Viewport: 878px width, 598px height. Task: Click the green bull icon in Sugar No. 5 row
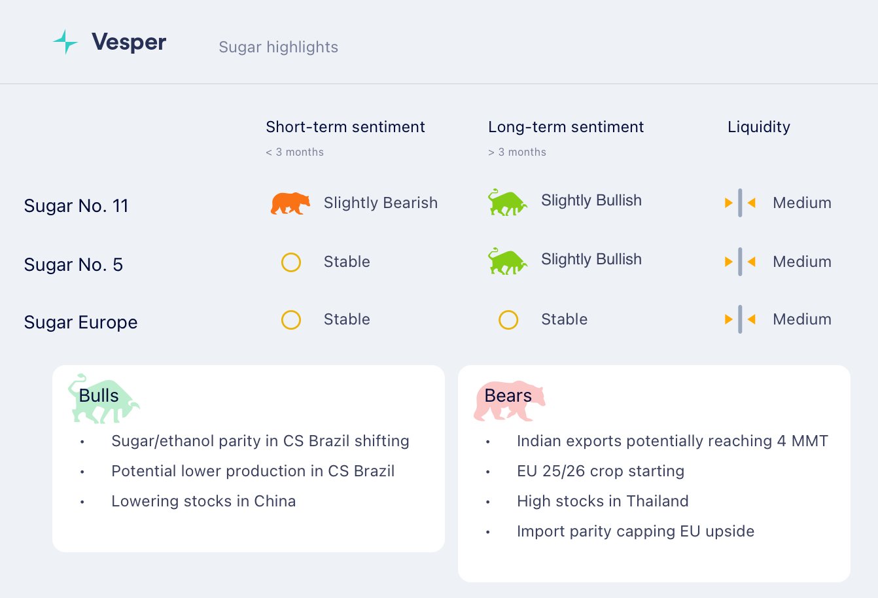click(x=508, y=261)
